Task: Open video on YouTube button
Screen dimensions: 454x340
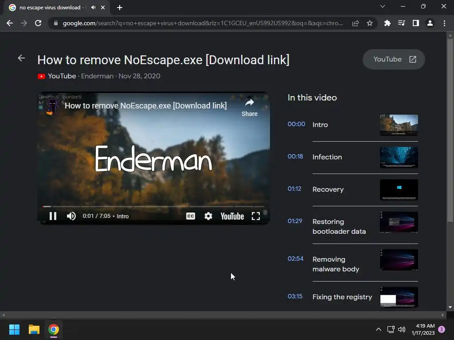Action: coord(394,59)
